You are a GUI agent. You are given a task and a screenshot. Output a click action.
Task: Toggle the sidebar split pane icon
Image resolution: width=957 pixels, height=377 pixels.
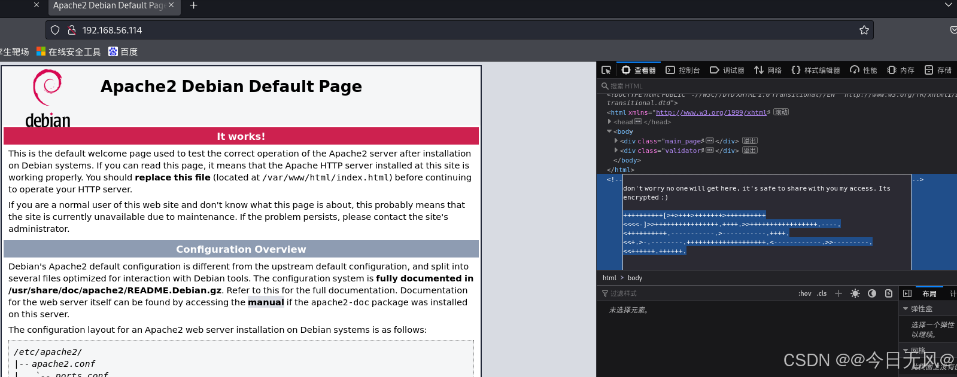[907, 293]
